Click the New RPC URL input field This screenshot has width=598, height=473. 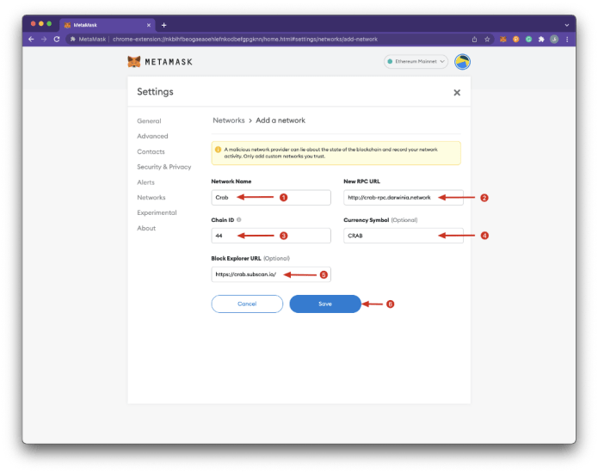(404, 198)
